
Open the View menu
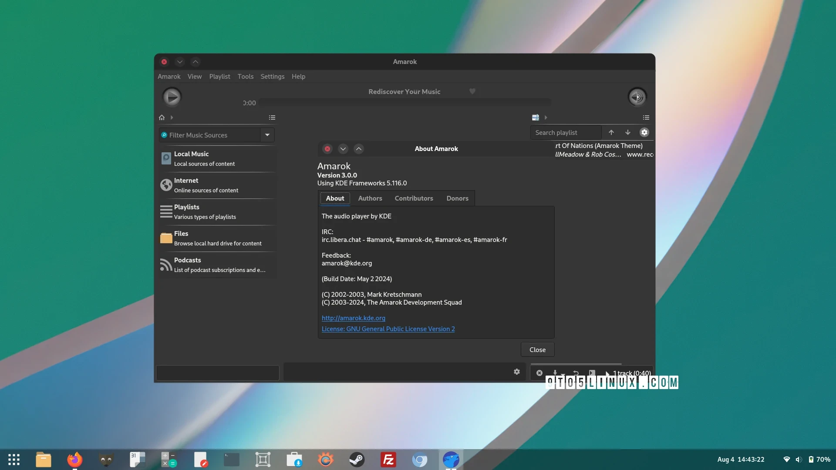point(195,76)
